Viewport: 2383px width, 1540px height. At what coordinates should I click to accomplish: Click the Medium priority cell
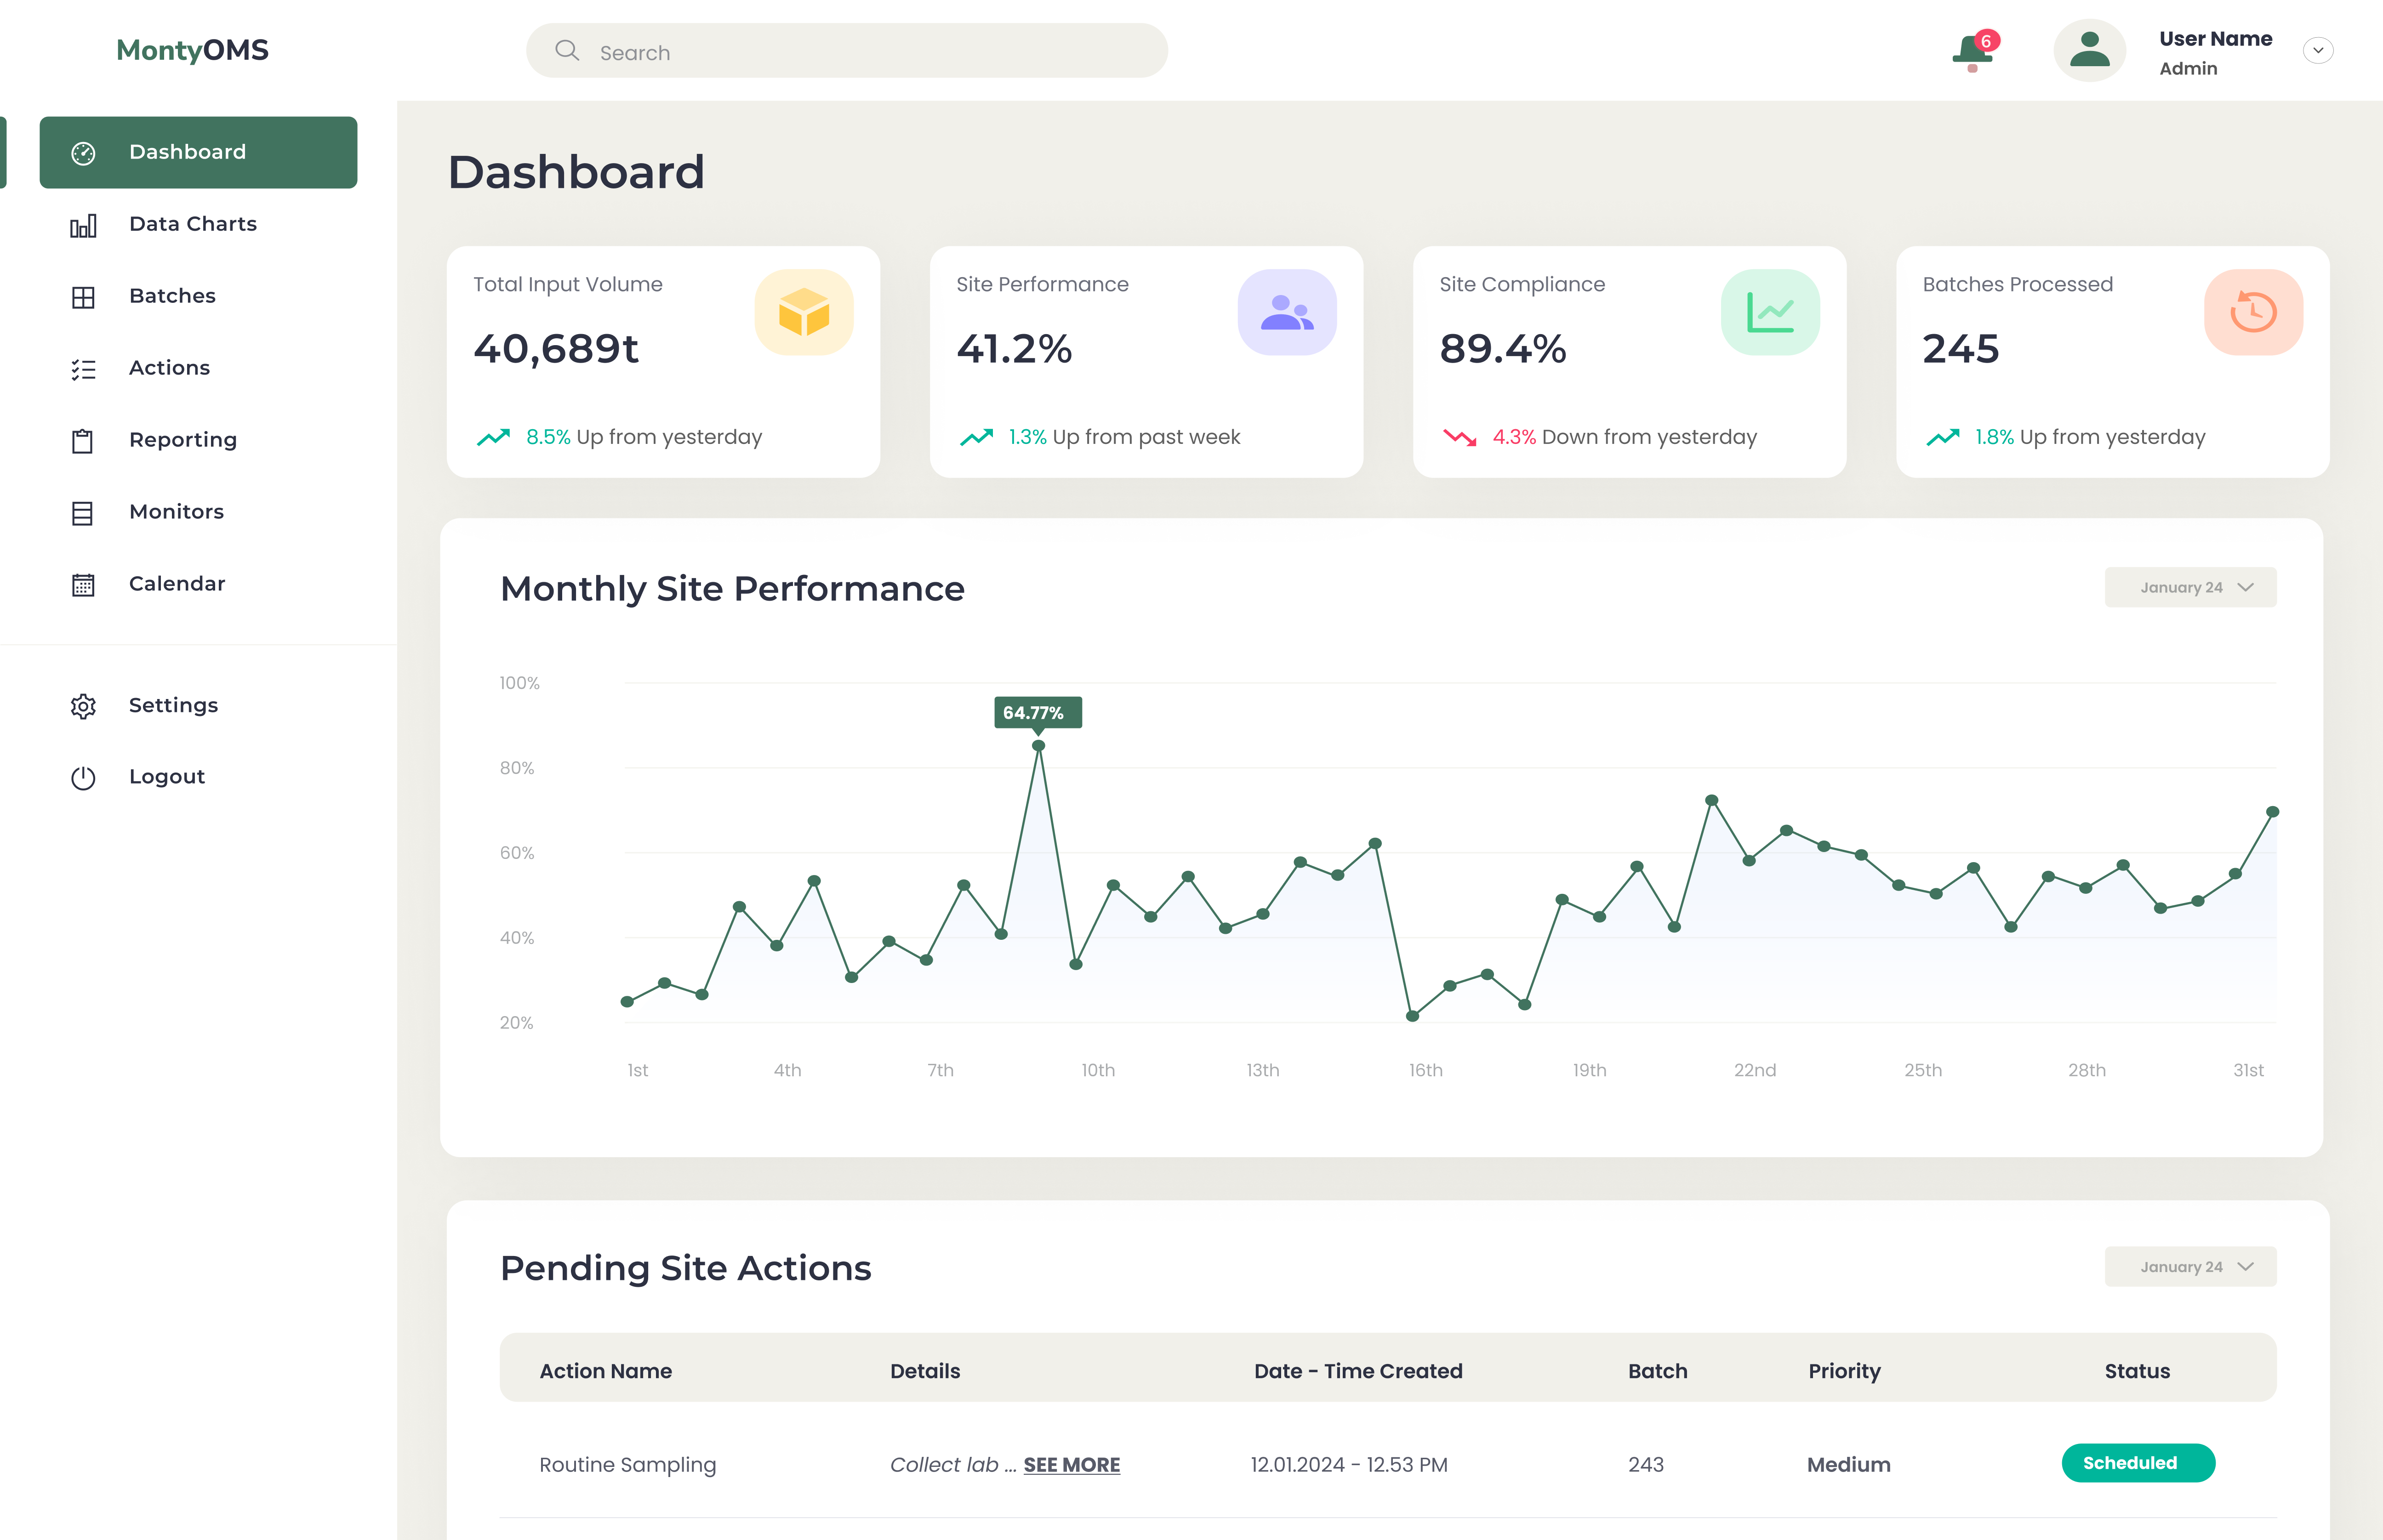(x=1848, y=1465)
